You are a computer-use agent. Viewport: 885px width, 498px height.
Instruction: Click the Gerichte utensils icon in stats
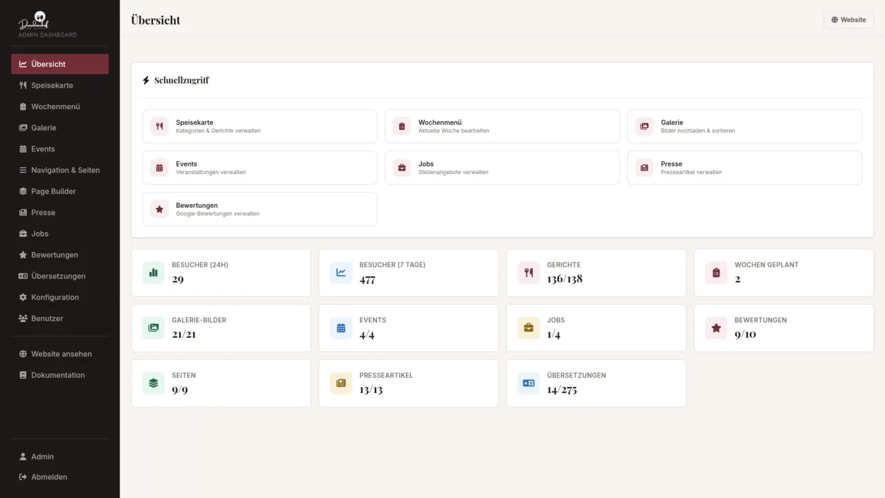pyautogui.click(x=529, y=273)
